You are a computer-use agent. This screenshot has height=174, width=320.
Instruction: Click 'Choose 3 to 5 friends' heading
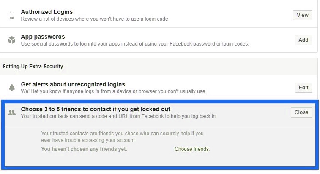click(x=96, y=110)
